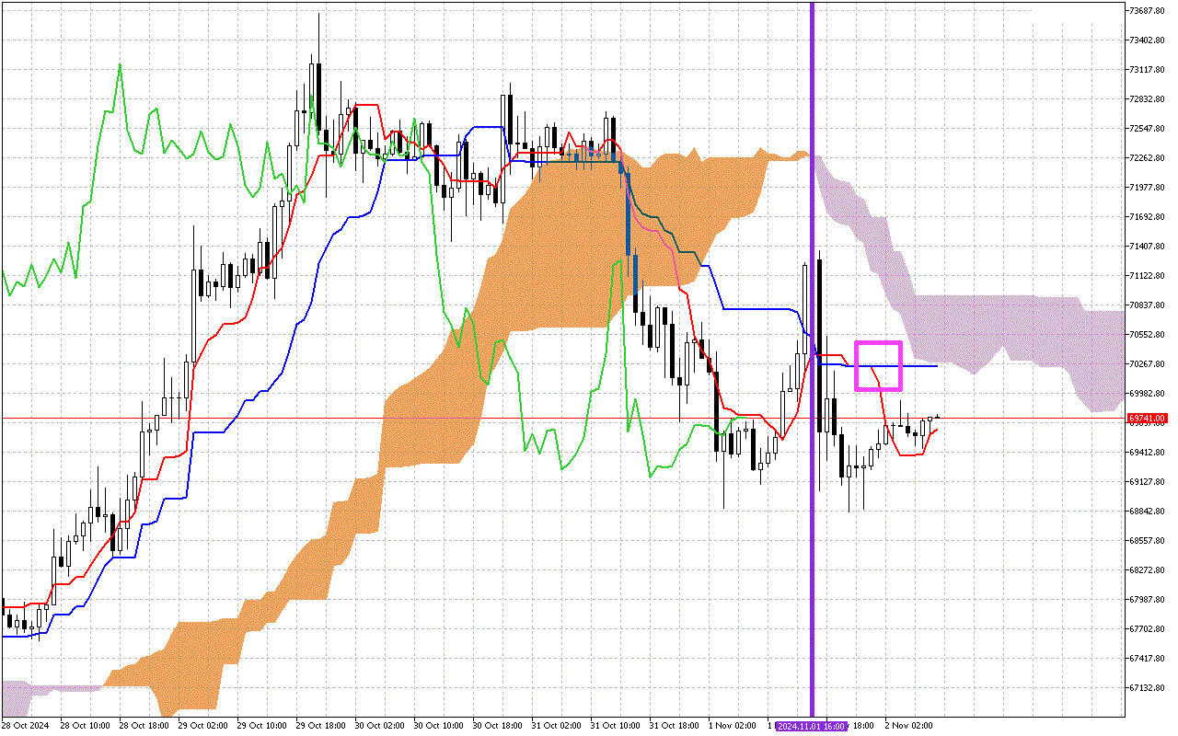Click the 67417.80 price axis label
1178x736 pixels.
tap(1147, 659)
